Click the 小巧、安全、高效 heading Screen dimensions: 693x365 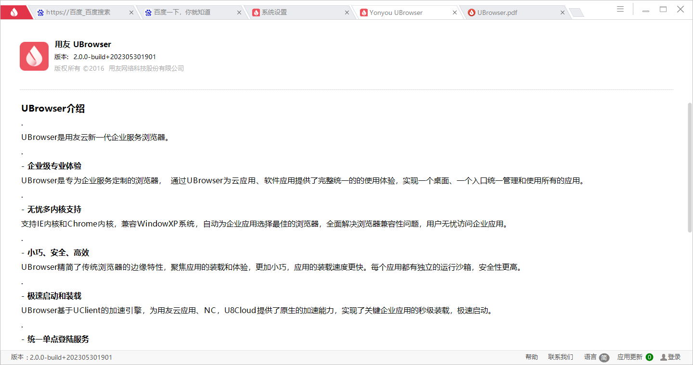58,252
